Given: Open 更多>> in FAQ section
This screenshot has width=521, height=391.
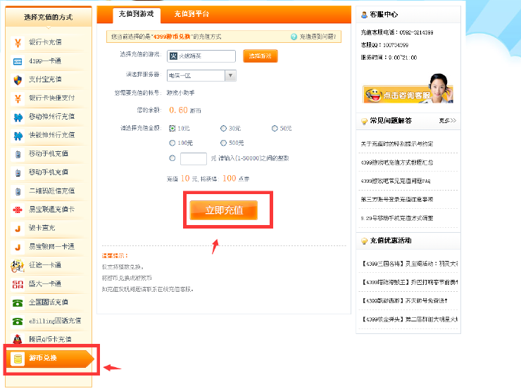Looking at the screenshot, I should click(448, 120).
